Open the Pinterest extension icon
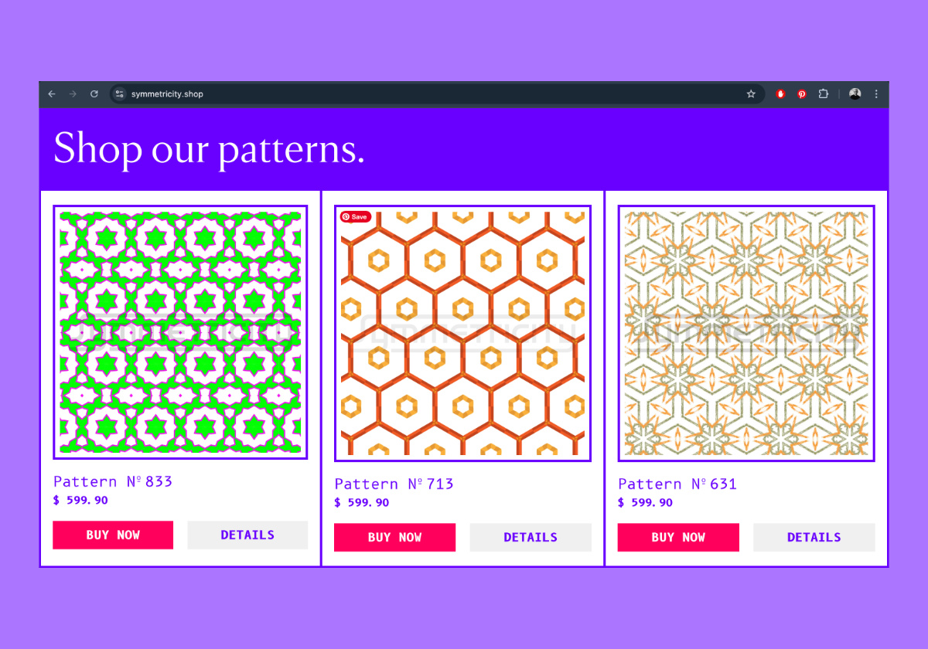Screen dimensions: 928x649 802,94
